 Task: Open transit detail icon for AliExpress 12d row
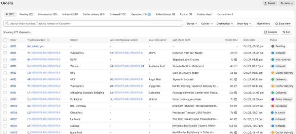click(236, 93)
